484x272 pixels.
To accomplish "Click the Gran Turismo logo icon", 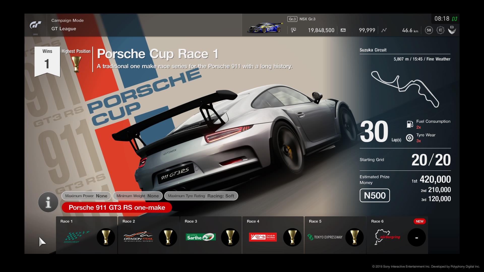I will pyautogui.click(x=36, y=25).
